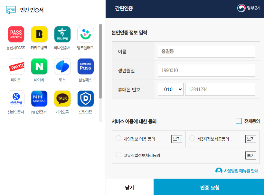Screen dimensions: 264x195
Task: Click the 민간 인증서 certificate header icon
Action: tap(11, 10)
